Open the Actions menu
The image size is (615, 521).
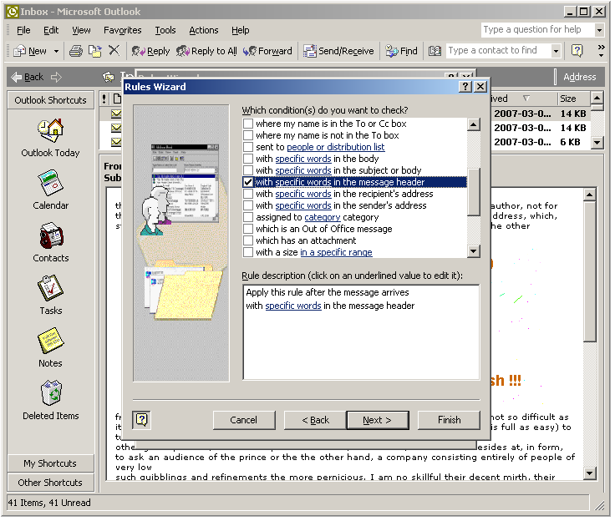[x=204, y=31]
